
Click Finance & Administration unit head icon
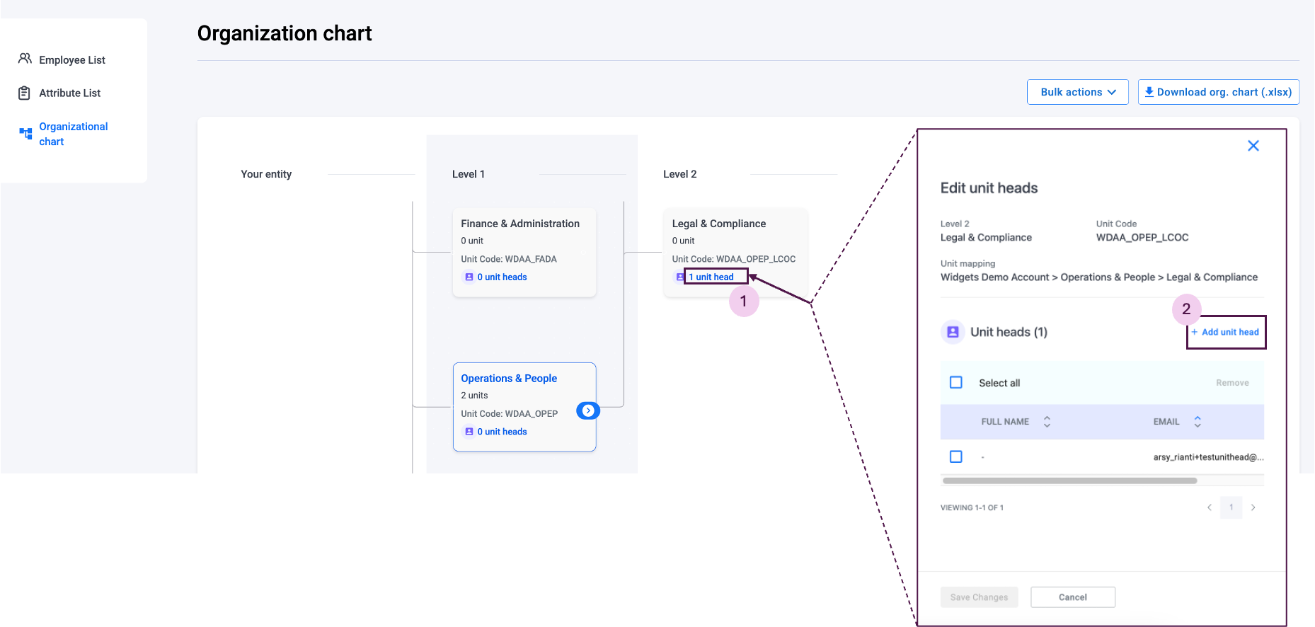pos(469,277)
